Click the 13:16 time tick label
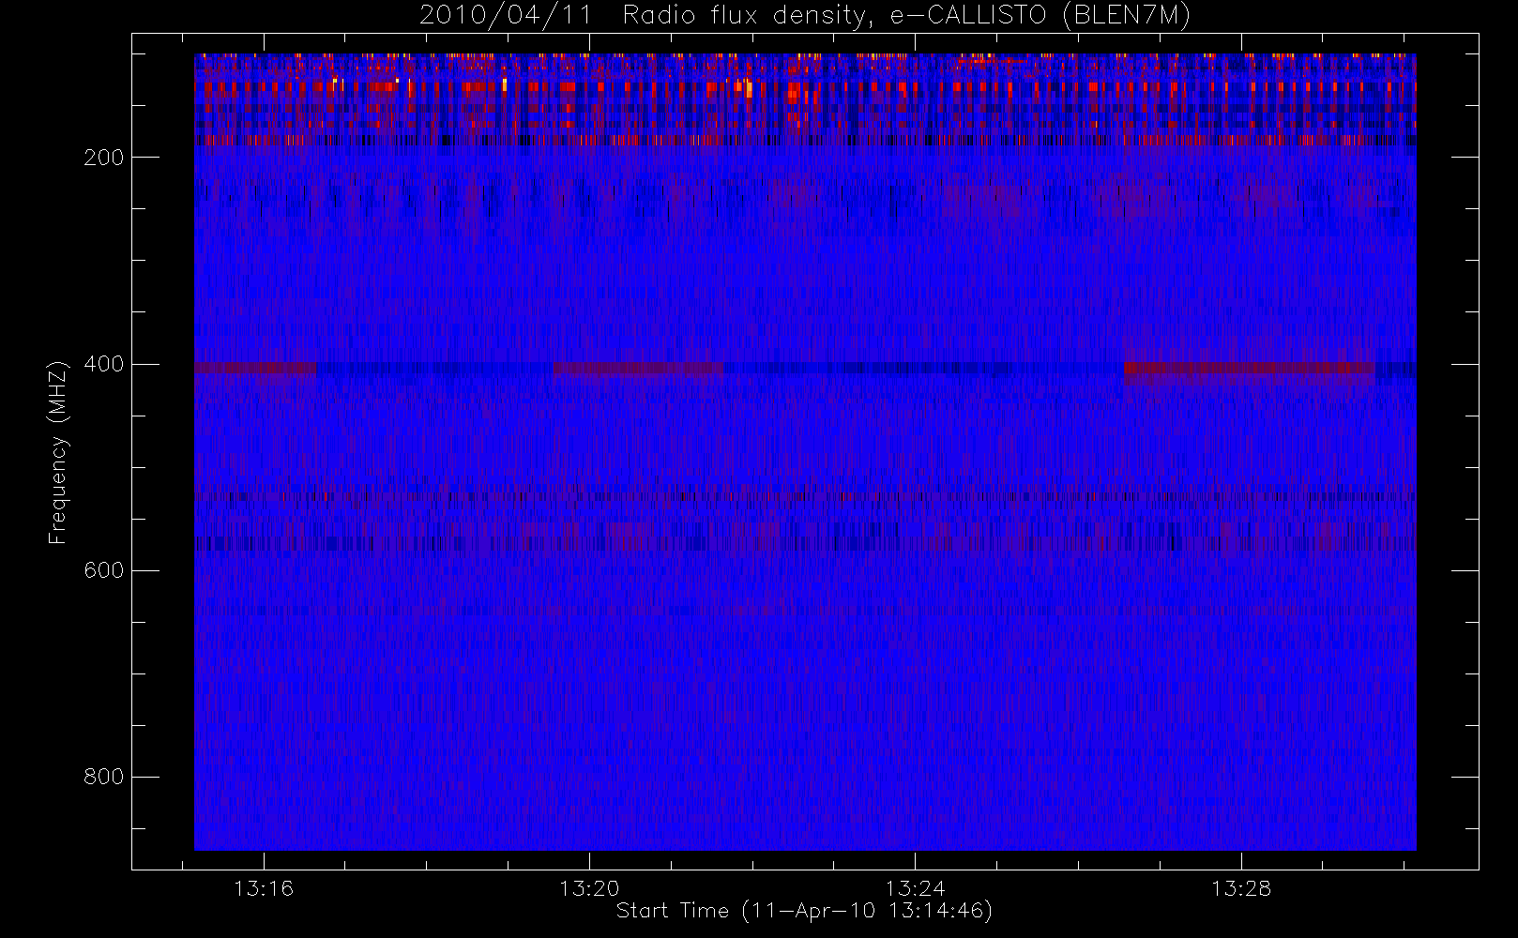 264,888
